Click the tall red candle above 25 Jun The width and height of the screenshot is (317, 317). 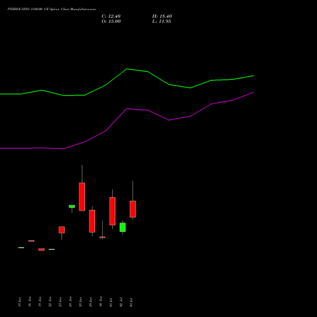click(x=82, y=197)
